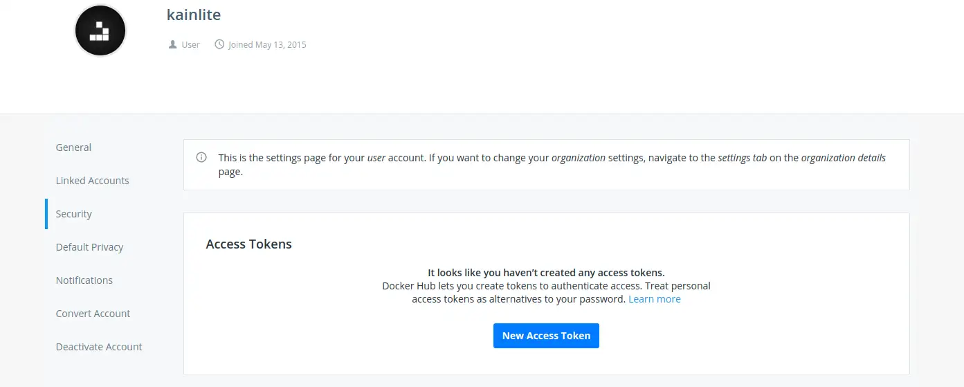Viewport: 964px width, 387px height.
Task: Open the General settings section
Action: 73,147
